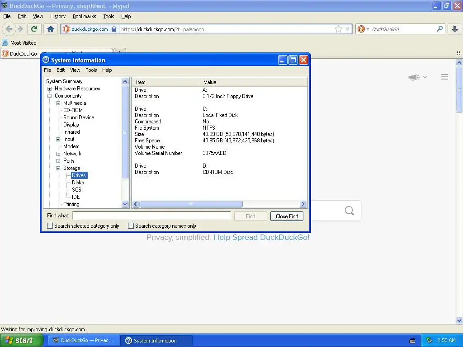Screen dimensions: 463x347
Task: Expand the Multimedia tree node
Action: [58, 103]
